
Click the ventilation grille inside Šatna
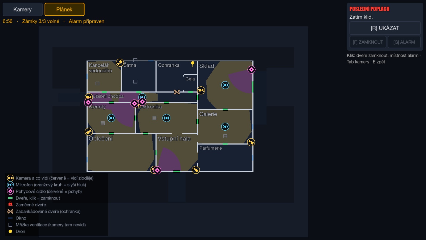click(135, 82)
